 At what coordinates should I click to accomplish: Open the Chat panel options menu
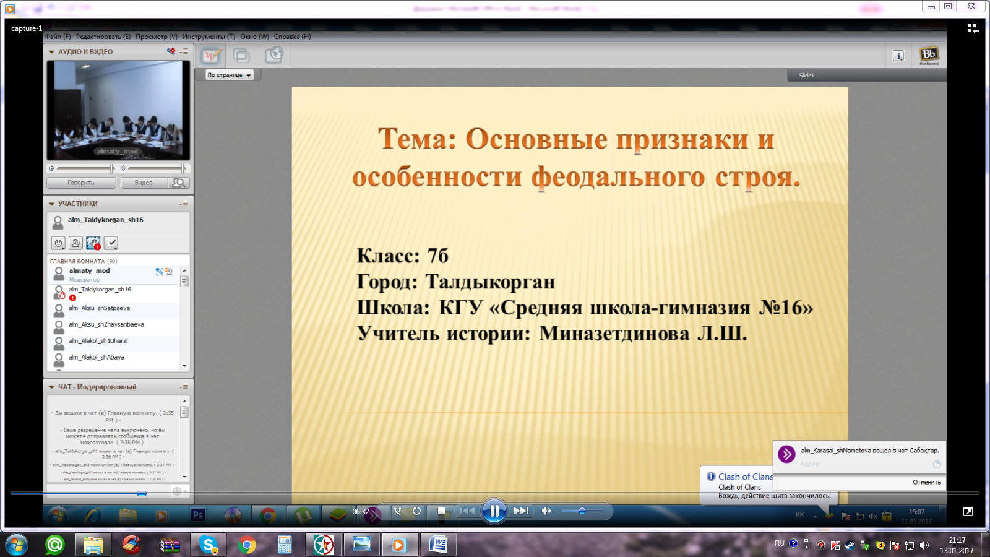click(184, 386)
